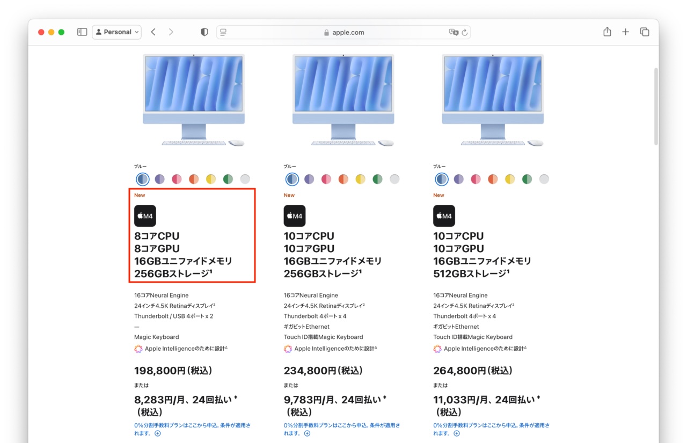Screen dimensions: 687x443
Task: Open 0% installment plan link under 8,283円/月
Action: (x=192, y=429)
